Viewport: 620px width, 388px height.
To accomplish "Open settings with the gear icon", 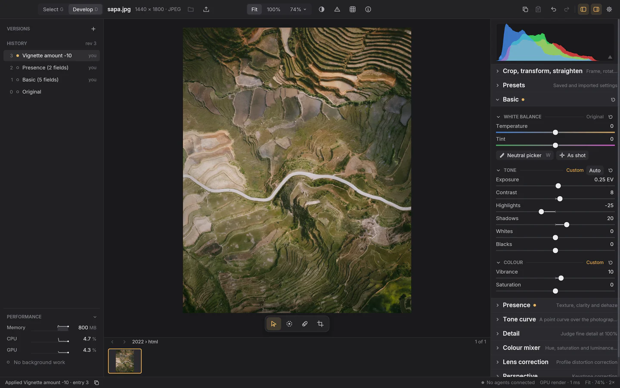I will point(609,9).
